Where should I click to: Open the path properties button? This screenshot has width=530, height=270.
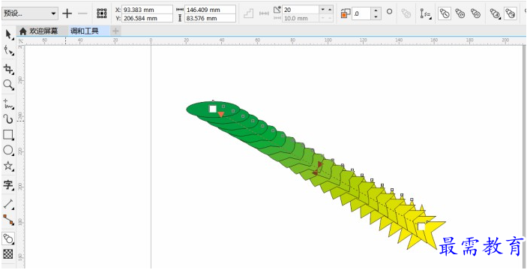coord(406,13)
